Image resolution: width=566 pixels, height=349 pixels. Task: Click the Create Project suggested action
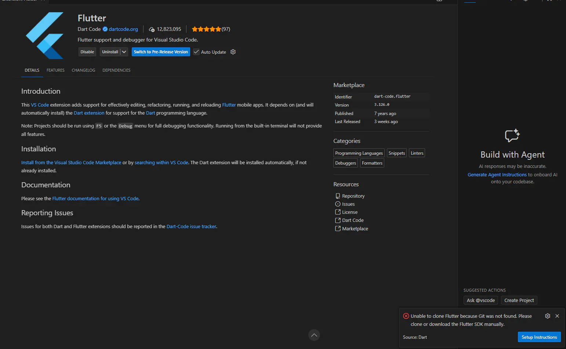pyautogui.click(x=519, y=300)
